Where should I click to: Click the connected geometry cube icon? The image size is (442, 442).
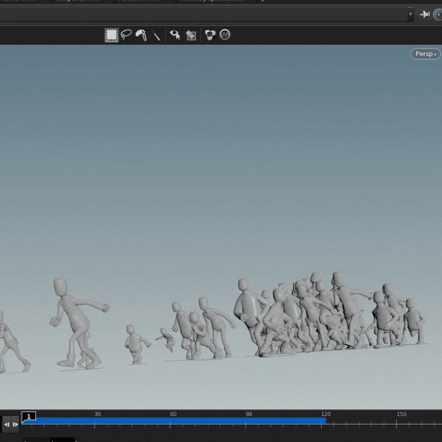[x=210, y=35]
